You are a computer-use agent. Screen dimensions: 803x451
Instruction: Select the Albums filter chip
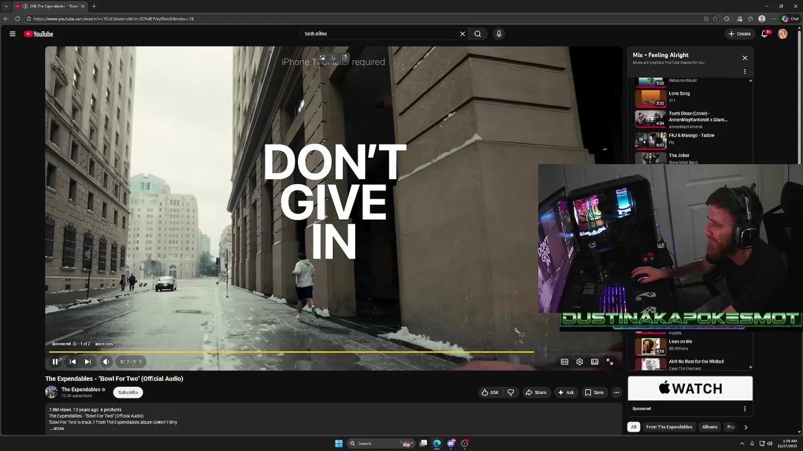[x=710, y=427]
